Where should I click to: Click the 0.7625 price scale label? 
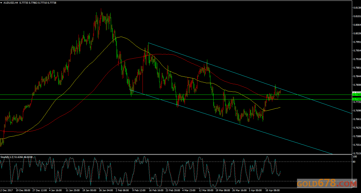point(357,128)
